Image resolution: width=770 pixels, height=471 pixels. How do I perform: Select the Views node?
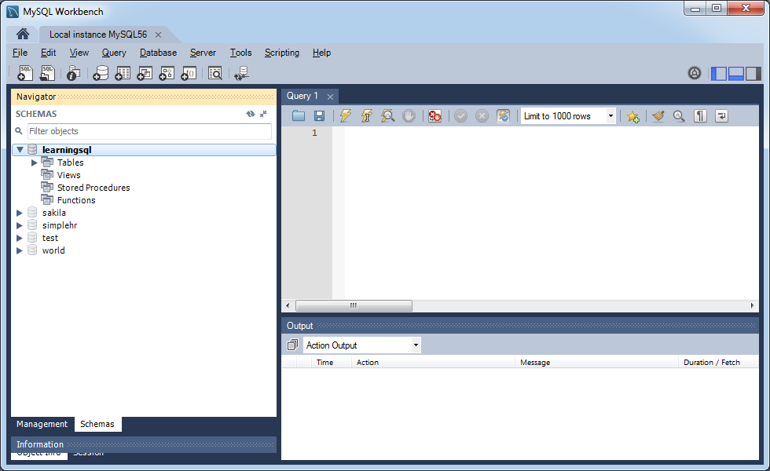69,175
